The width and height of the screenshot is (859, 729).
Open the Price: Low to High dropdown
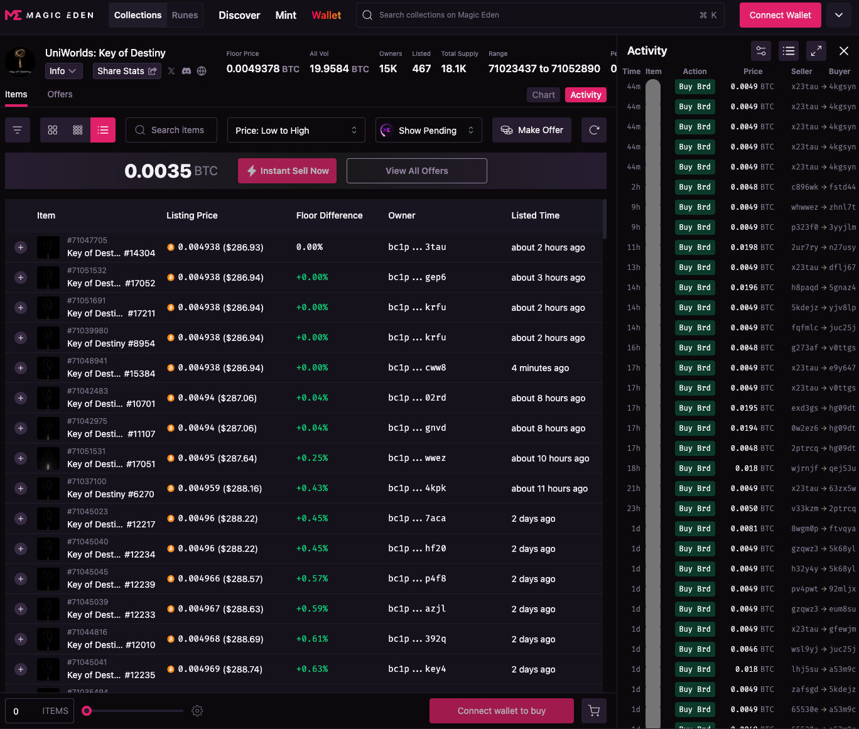pos(296,130)
